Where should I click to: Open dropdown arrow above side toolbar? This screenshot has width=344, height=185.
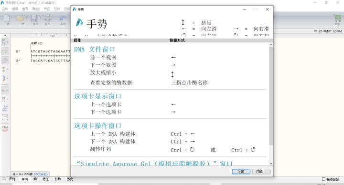[5, 36]
